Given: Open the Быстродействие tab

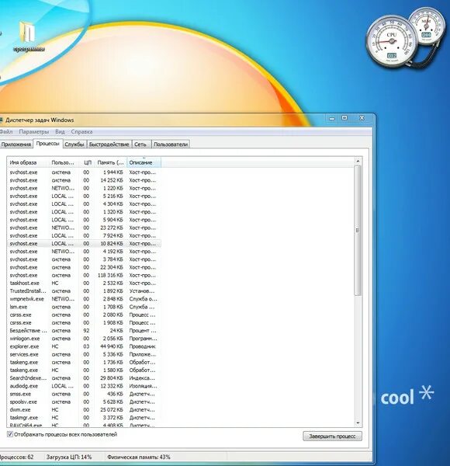Looking at the screenshot, I should (x=109, y=144).
